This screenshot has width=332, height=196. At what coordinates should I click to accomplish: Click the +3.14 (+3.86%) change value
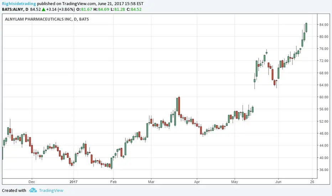60,9
